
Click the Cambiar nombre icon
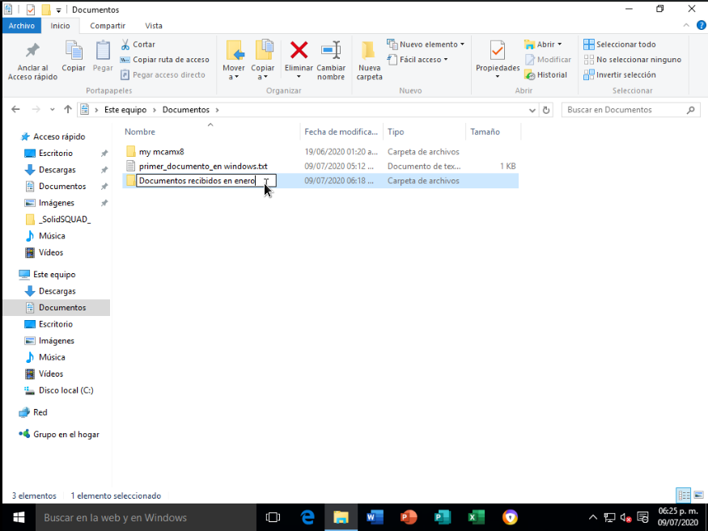[x=331, y=51]
